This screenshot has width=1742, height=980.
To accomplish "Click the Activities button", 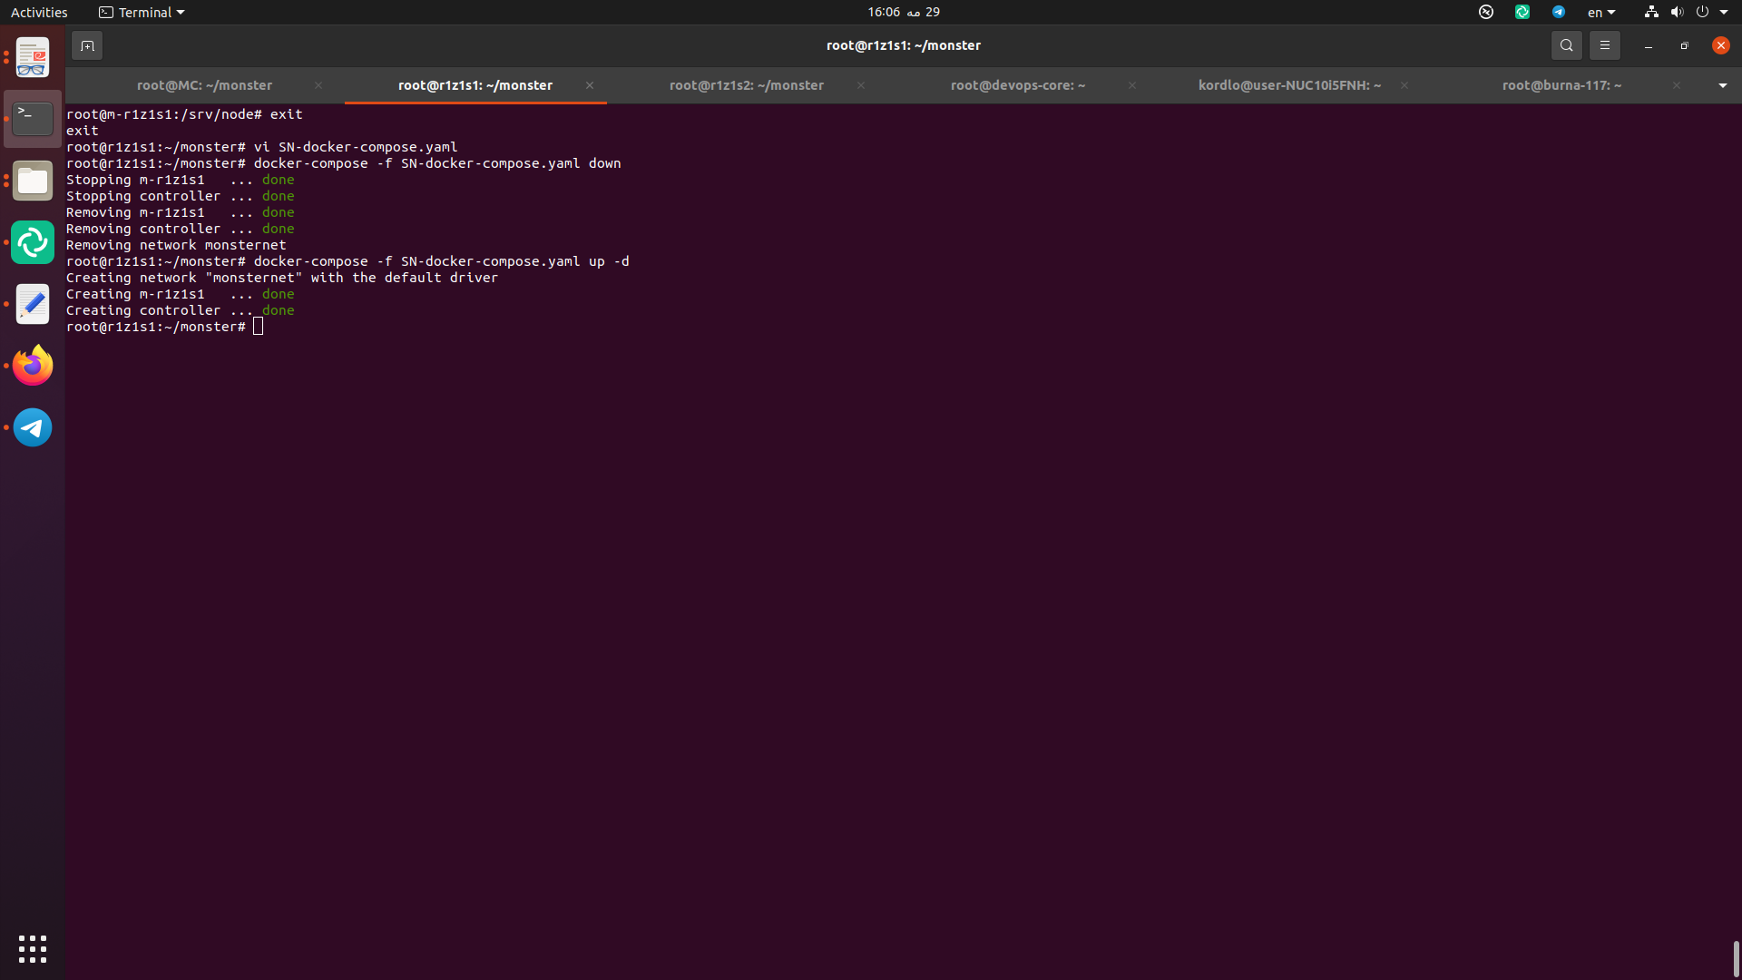I will tap(39, 12).
